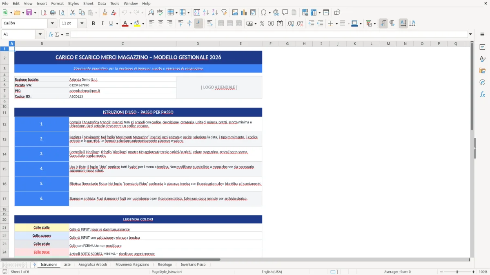Screen dimensions: 490x275
Task: Toggle Align Left
Action: 152,24
